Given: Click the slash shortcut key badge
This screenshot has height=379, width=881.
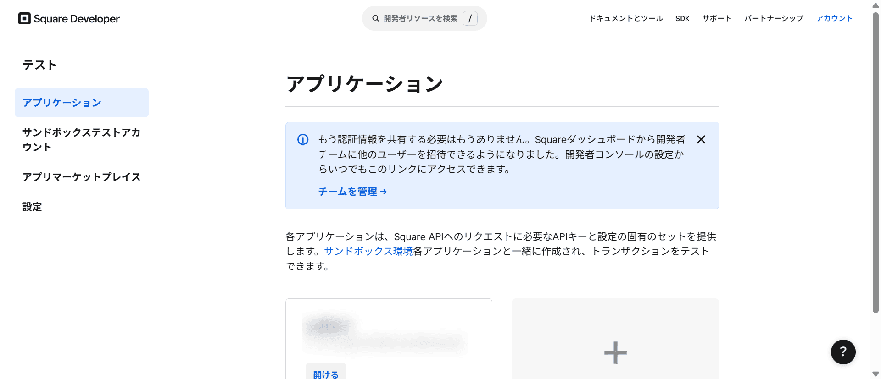Looking at the screenshot, I should click(x=470, y=18).
